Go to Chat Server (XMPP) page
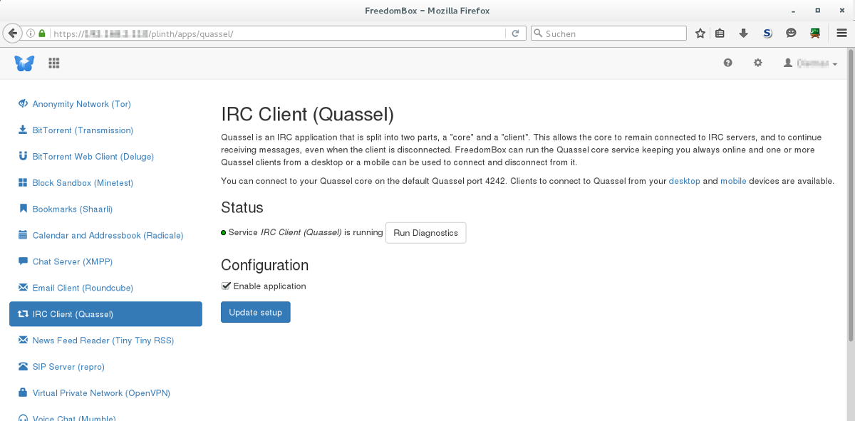Screen dimensions: 855x421 pos(66,261)
